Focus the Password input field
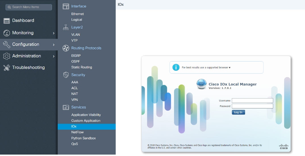The image size is (305, 156). click(x=252, y=106)
